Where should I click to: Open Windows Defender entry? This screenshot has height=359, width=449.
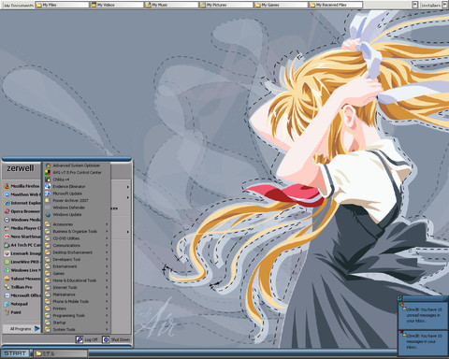click(77, 208)
